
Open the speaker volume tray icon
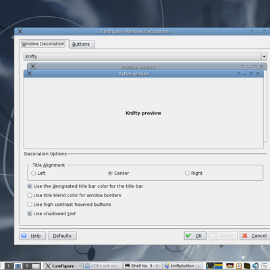click(x=256, y=266)
